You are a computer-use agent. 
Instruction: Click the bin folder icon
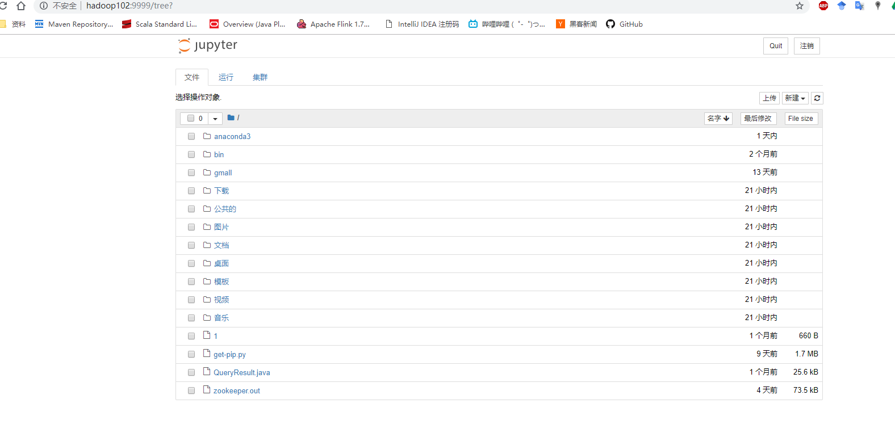(x=207, y=154)
